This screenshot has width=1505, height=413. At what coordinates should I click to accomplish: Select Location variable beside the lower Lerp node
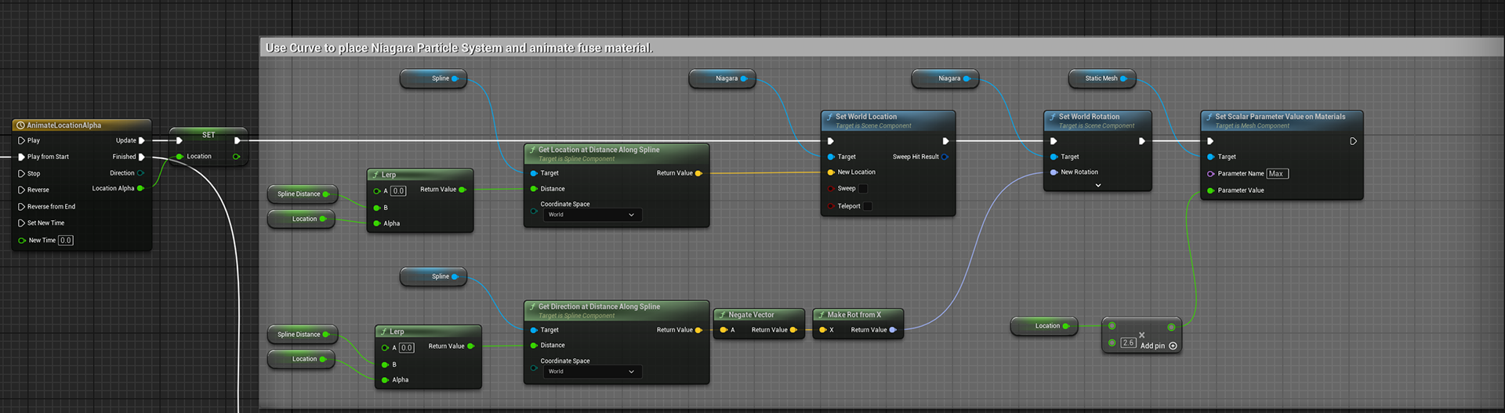pos(301,360)
